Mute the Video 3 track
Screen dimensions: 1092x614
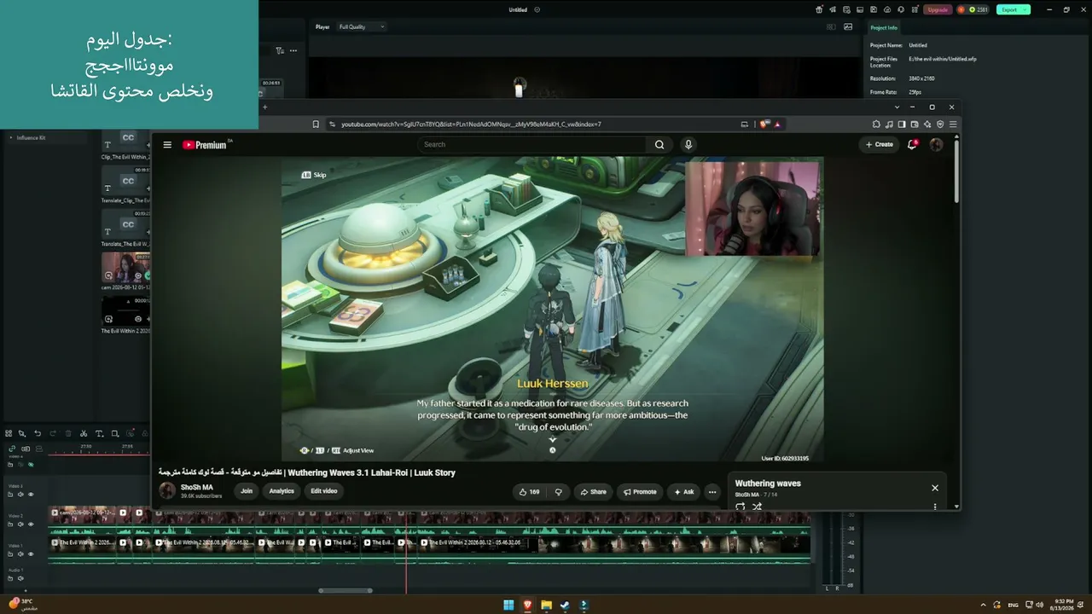pos(20,495)
